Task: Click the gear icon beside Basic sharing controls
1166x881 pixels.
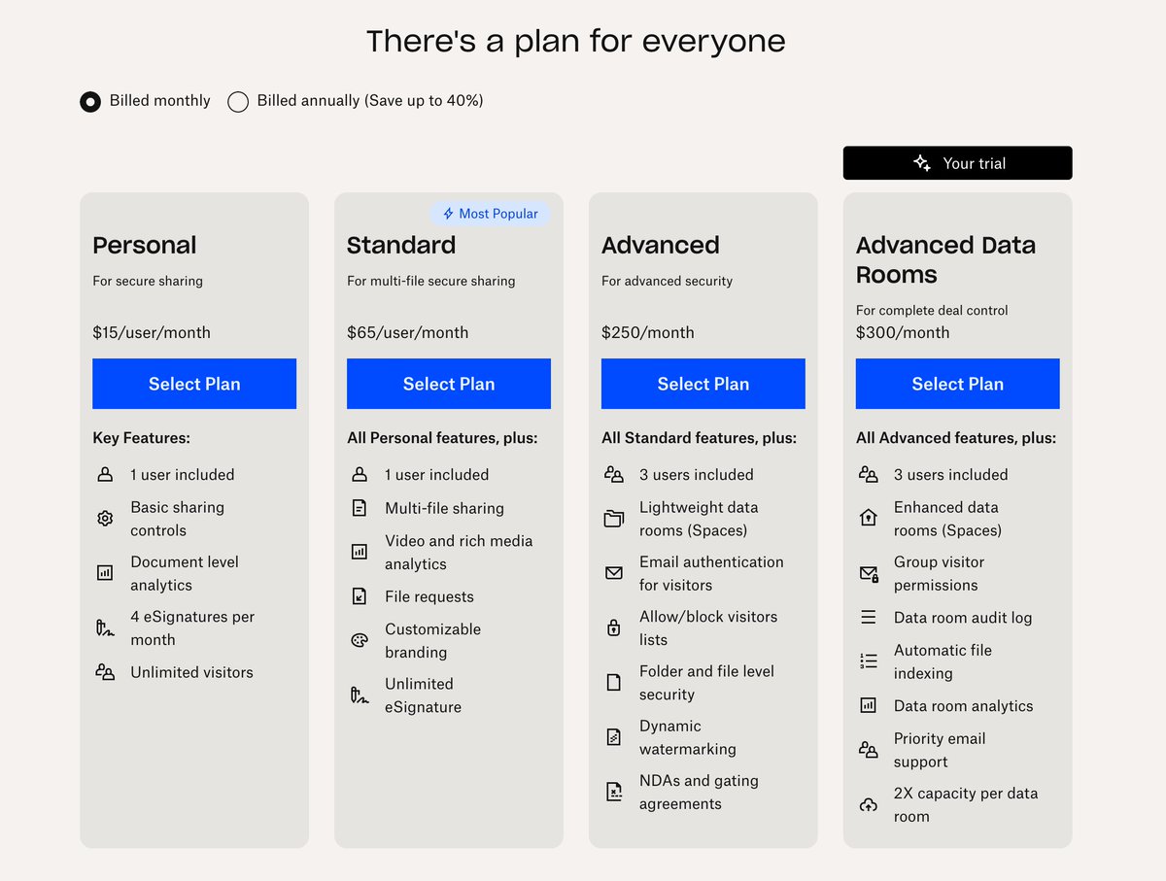Action: click(105, 519)
